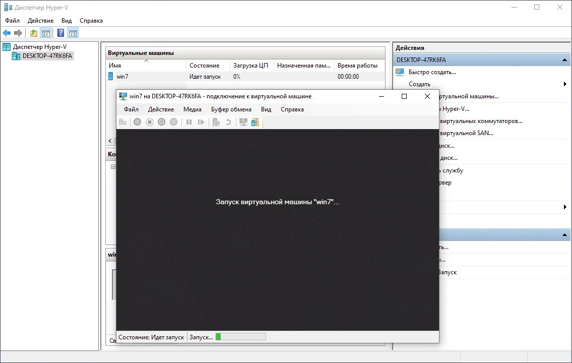The height and width of the screenshot is (363, 572).
Task: Pause the virtual machine with pause icon
Action: [x=189, y=122]
